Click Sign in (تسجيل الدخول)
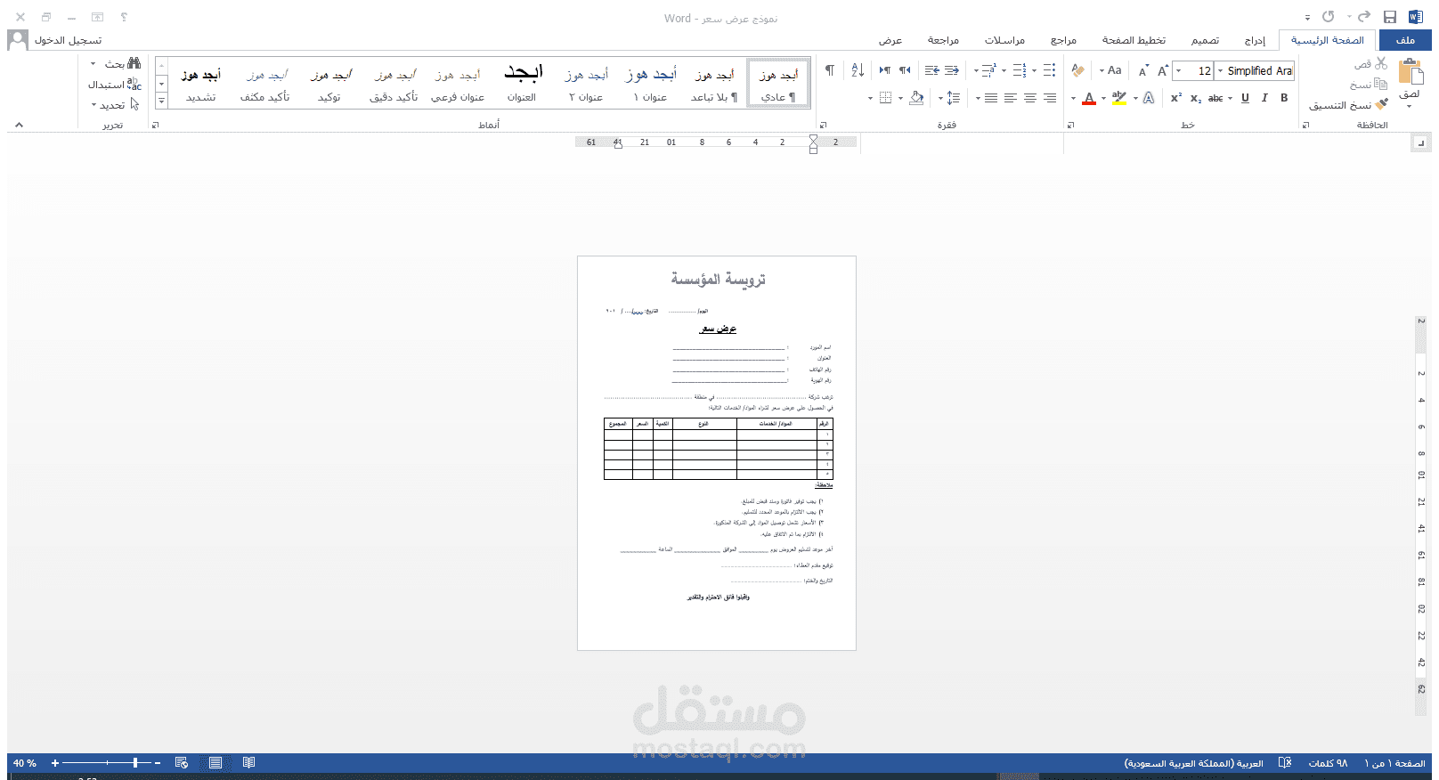1439x780 pixels. tap(69, 40)
